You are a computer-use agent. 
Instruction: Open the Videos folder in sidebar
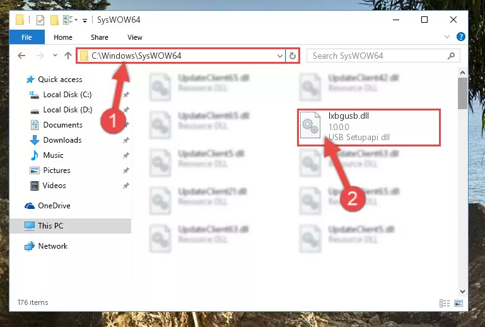pos(54,186)
